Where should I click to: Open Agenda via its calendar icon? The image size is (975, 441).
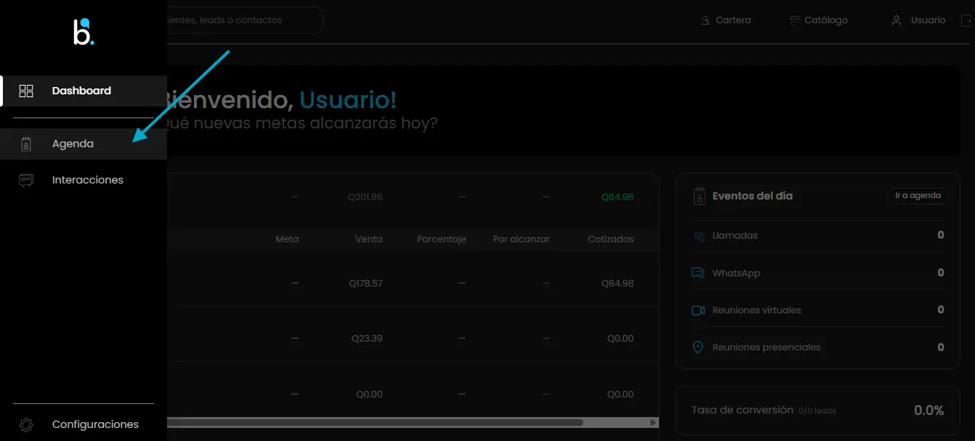(x=26, y=144)
